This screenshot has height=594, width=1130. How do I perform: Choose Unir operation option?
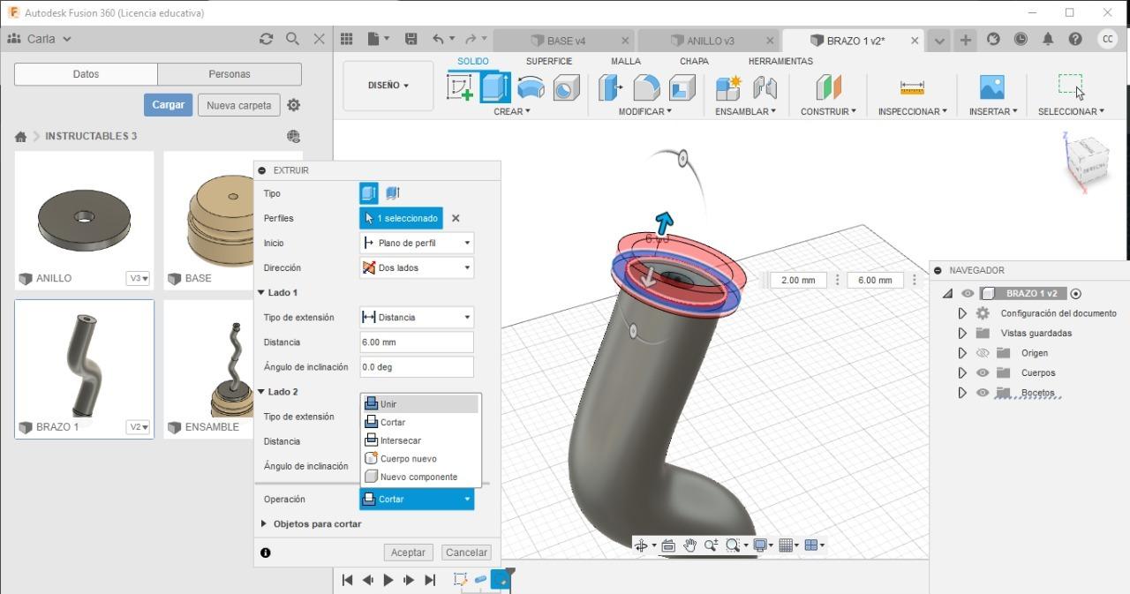coord(420,404)
